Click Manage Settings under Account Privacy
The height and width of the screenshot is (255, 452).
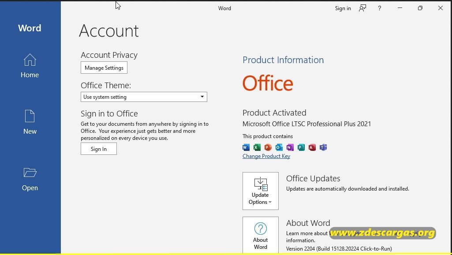pos(104,68)
